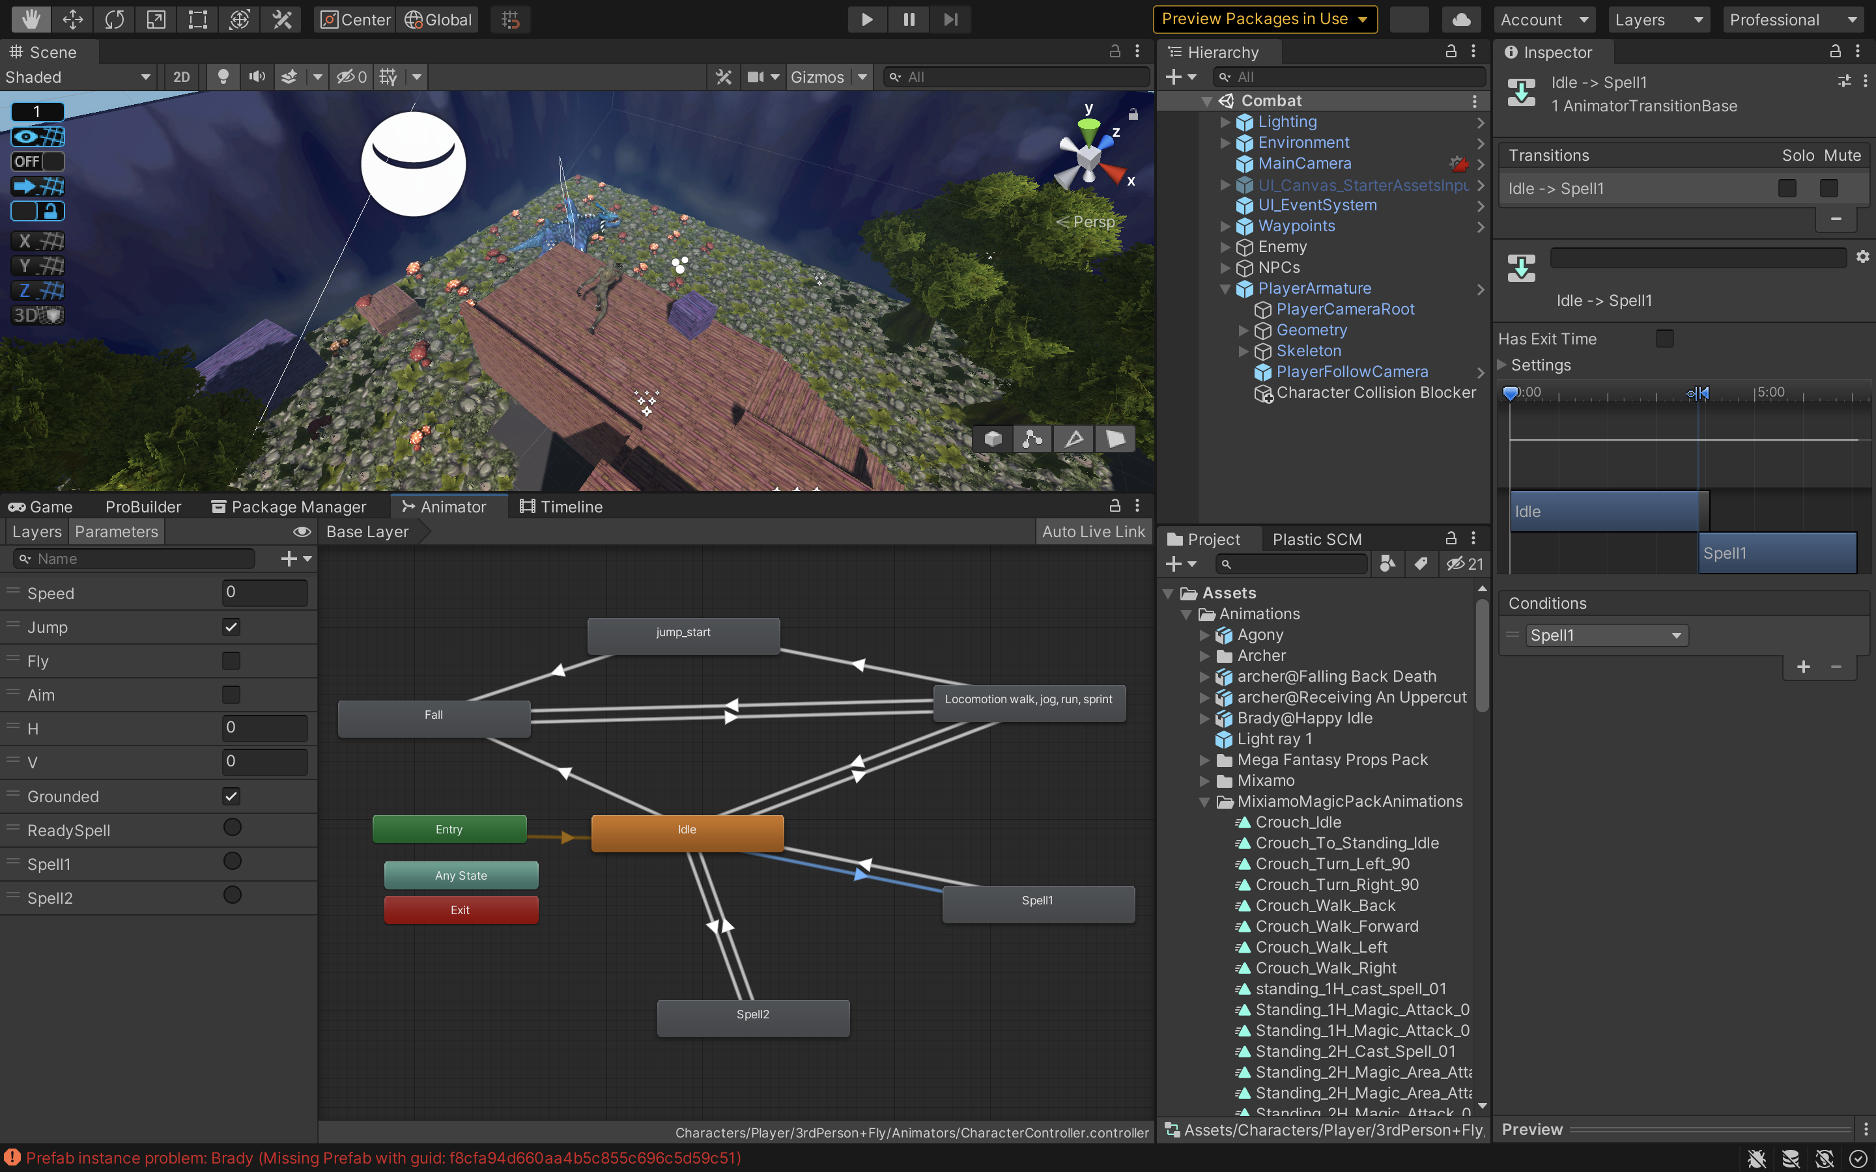
Task: Switch to the Timeline tab
Action: (x=561, y=507)
